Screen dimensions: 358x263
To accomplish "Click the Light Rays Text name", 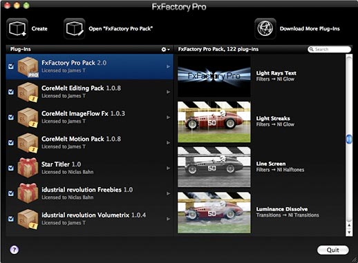I will pos(276,73).
